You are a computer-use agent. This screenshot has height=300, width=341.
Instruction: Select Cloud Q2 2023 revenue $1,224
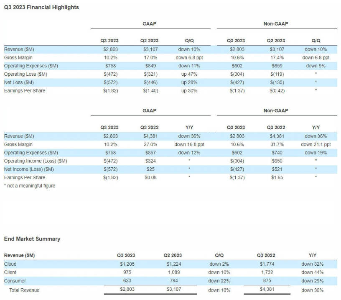(174, 264)
